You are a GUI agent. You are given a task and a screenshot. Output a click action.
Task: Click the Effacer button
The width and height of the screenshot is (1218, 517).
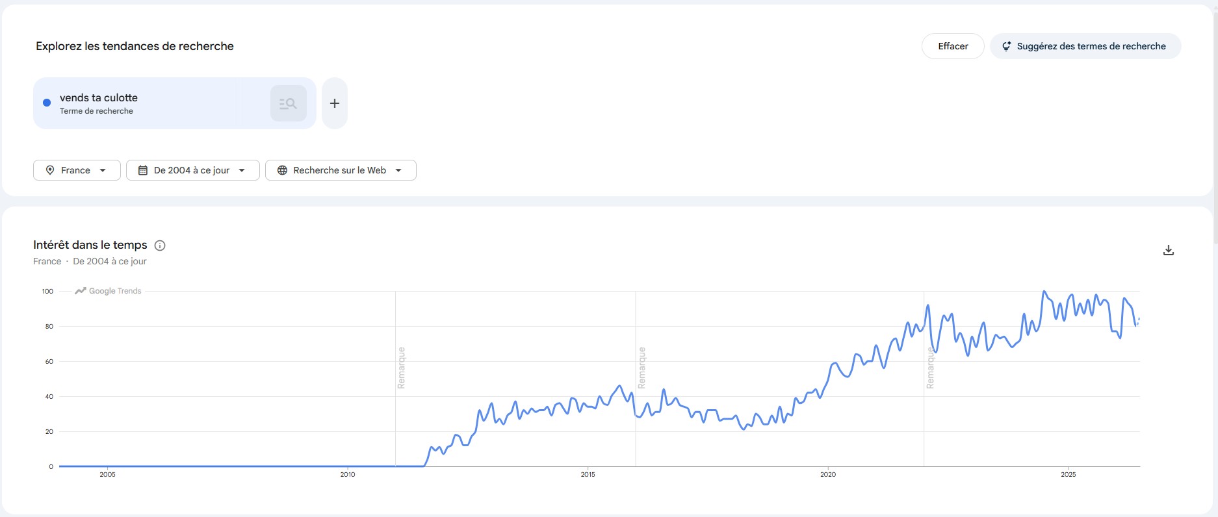tap(953, 46)
